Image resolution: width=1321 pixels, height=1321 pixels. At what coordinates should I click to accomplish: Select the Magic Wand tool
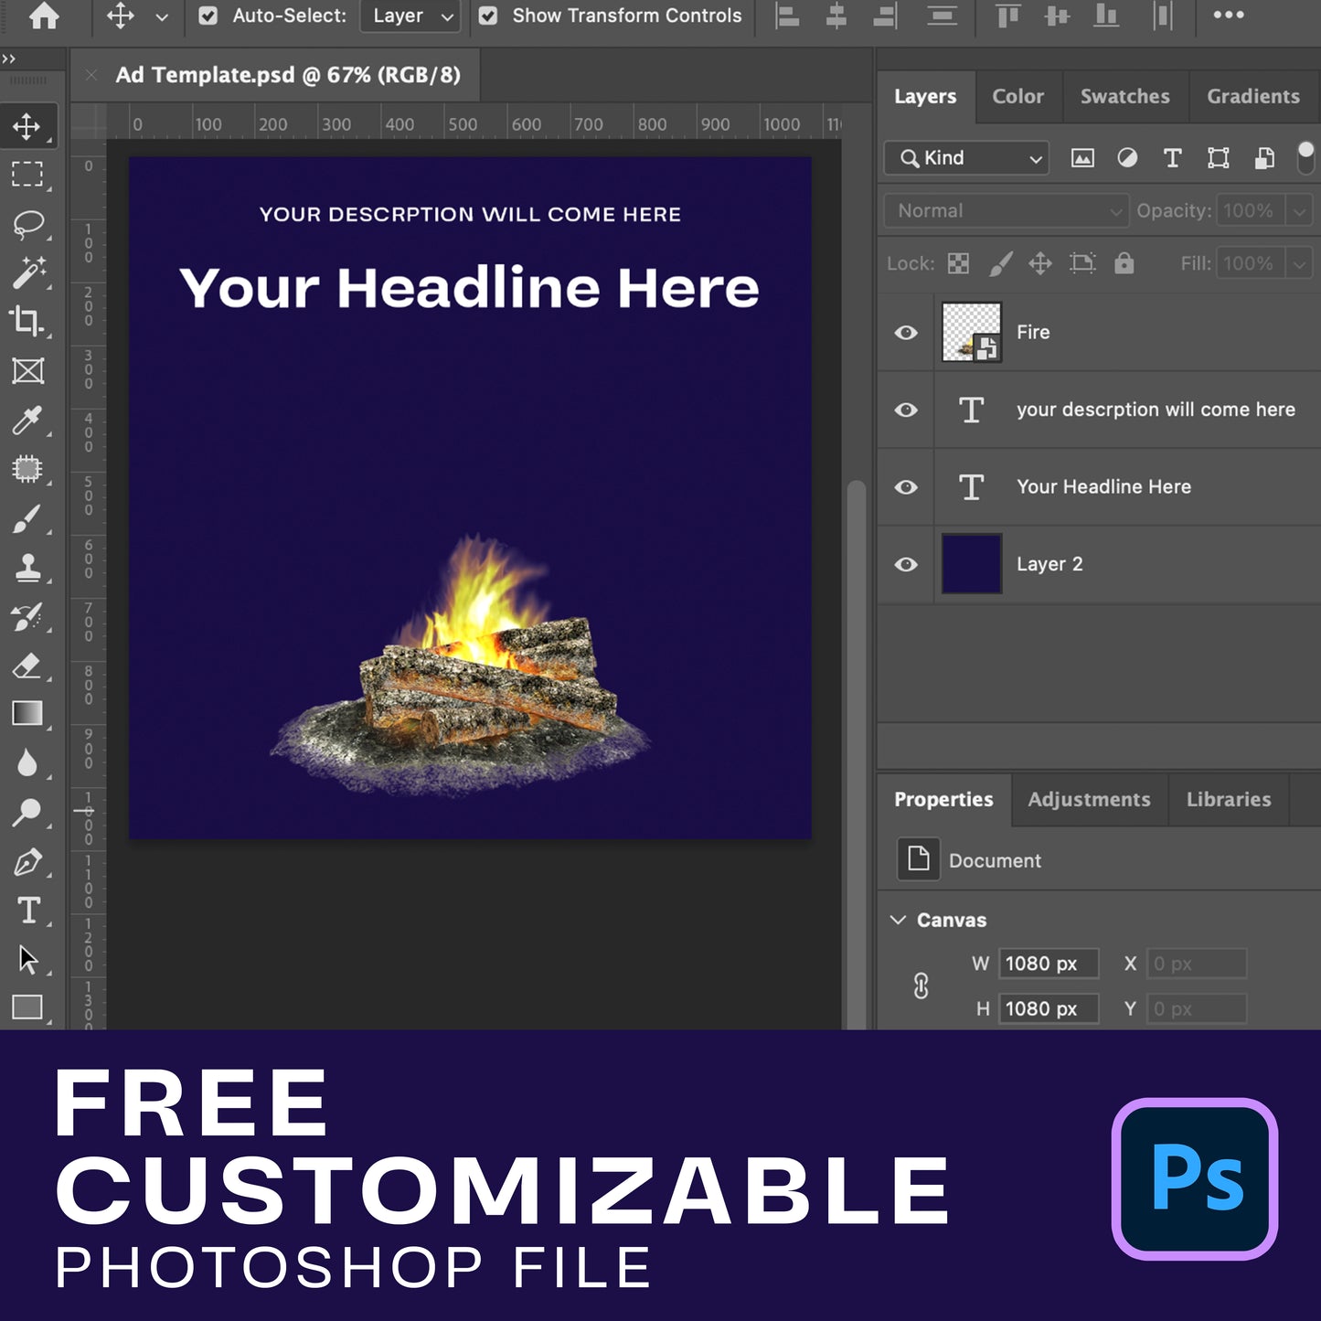pos(27,272)
